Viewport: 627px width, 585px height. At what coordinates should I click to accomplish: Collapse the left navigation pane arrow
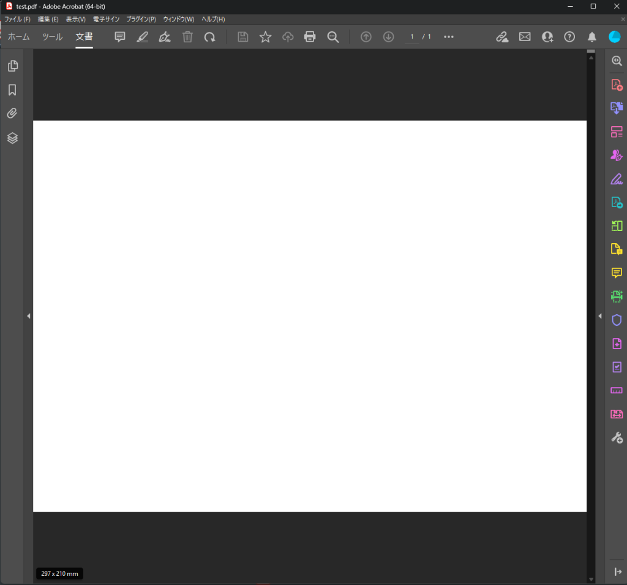tap(29, 316)
